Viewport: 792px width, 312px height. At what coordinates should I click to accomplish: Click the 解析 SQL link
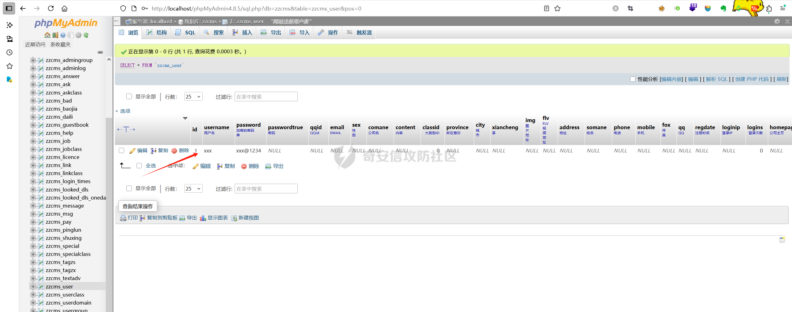(x=716, y=79)
